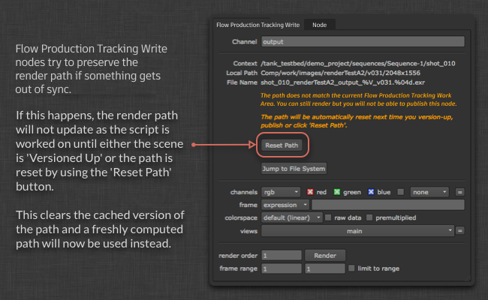Select the Flow Production Tracking Write tab
488x300 pixels.
tap(258, 25)
